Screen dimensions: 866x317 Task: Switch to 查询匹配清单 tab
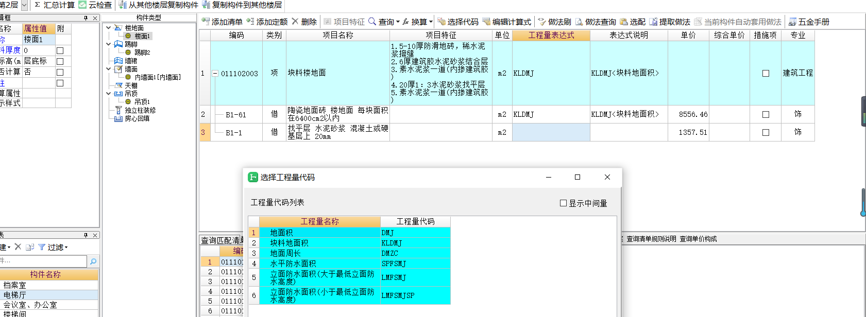222,240
